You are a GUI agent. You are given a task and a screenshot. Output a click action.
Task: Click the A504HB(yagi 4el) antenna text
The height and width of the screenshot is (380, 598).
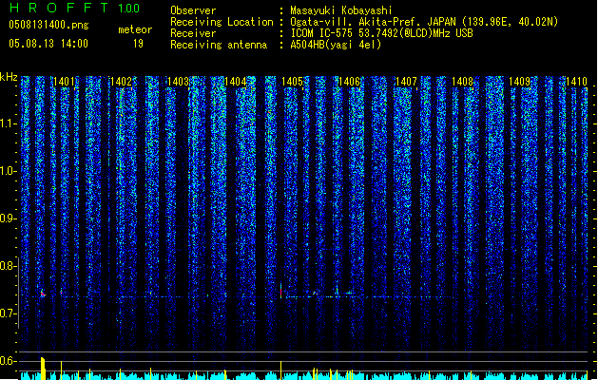(336, 45)
